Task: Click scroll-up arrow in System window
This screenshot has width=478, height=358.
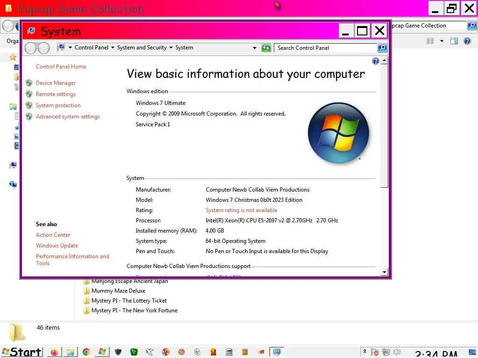Action: point(384,60)
